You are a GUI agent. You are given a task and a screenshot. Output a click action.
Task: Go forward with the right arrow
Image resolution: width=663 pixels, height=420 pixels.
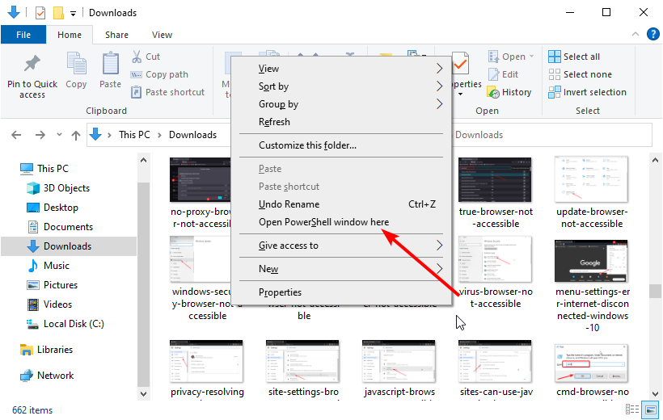point(40,135)
